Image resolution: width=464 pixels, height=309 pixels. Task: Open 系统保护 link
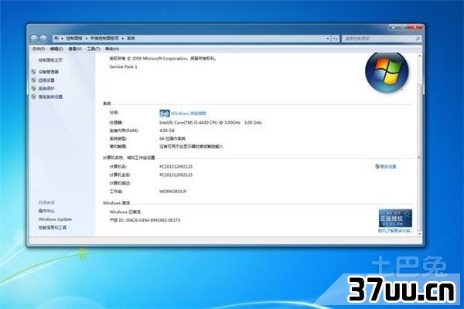46,88
